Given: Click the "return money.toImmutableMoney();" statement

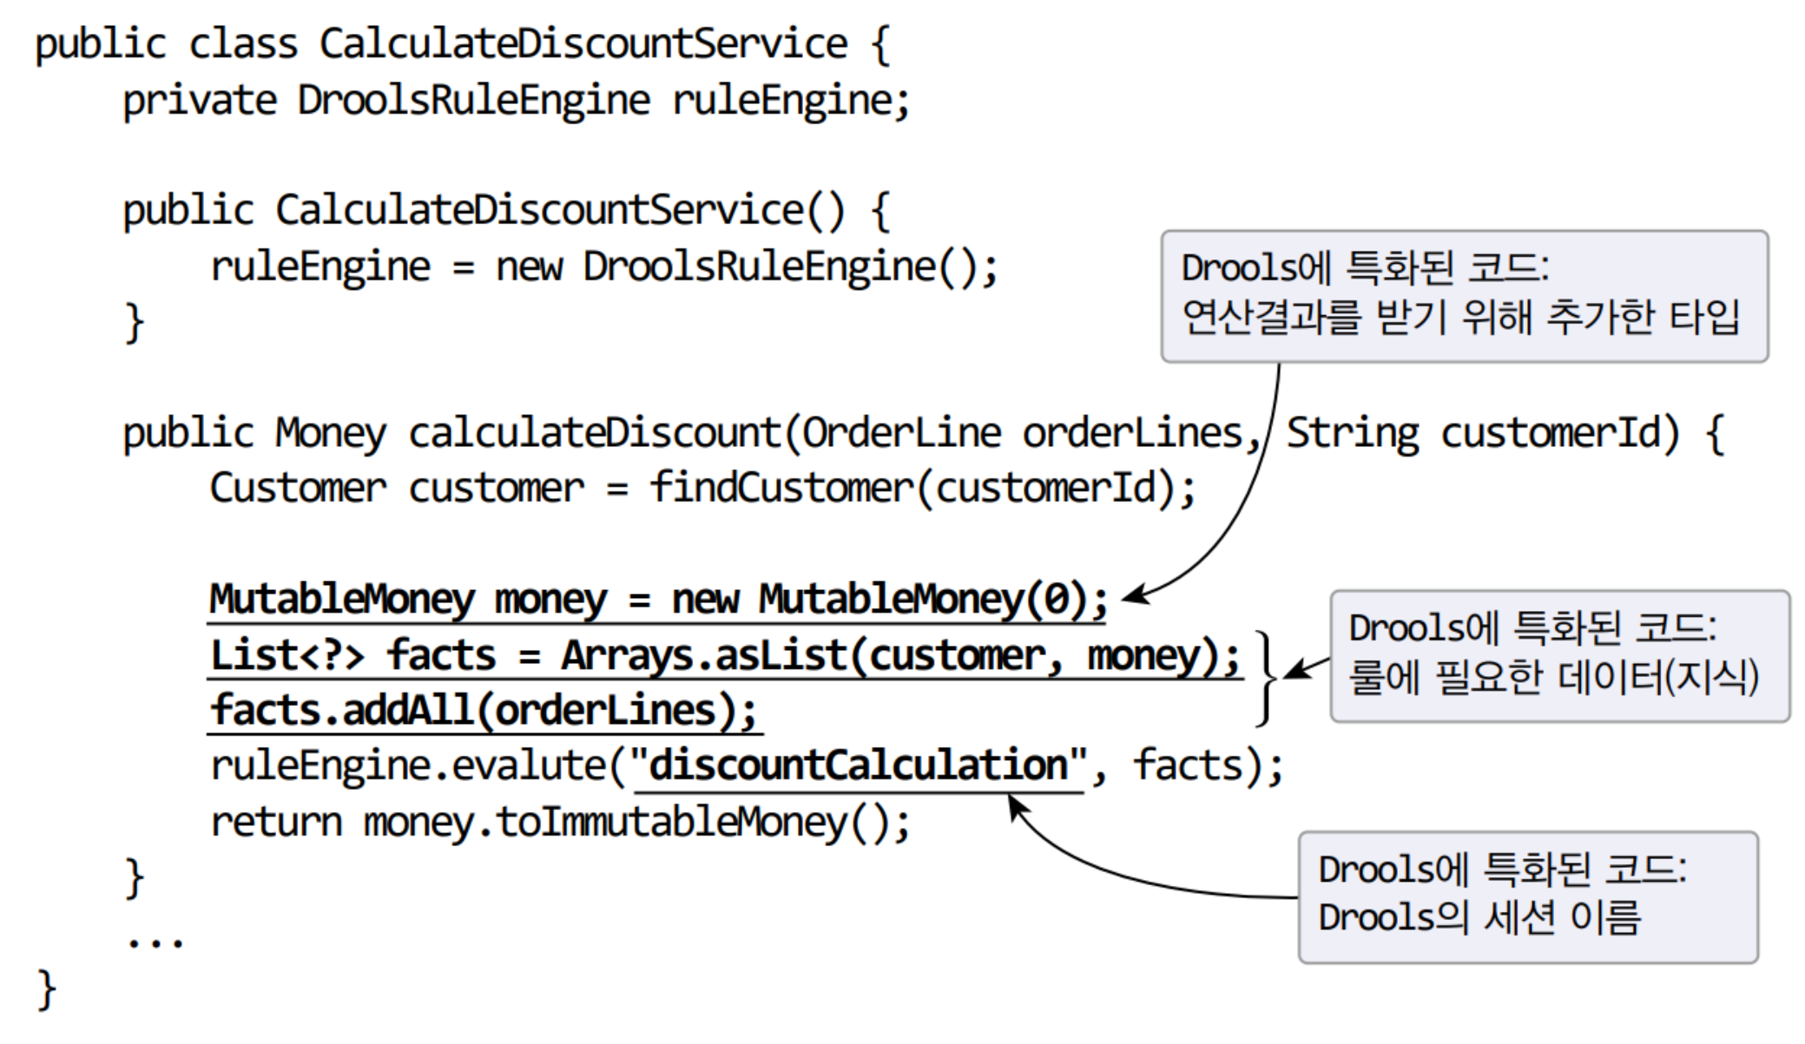Looking at the screenshot, I should pyautogui.click(x=560, y=822).
